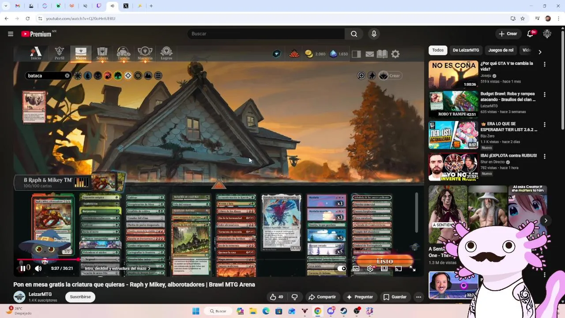
Task: Switch to the Gmail tab
Action: click(x=17, y=6)
